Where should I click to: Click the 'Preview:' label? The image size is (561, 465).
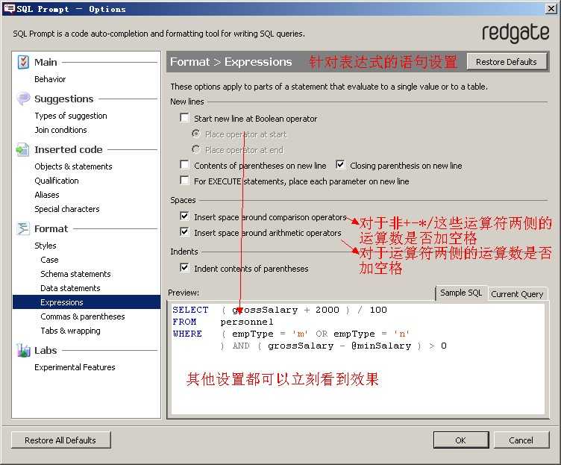(184, 293)
